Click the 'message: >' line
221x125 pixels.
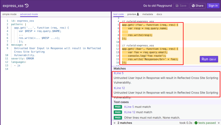tap(19, 45)
